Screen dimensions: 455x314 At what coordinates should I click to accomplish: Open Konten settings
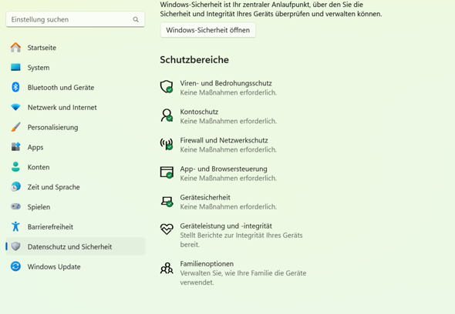click(76, 167)
